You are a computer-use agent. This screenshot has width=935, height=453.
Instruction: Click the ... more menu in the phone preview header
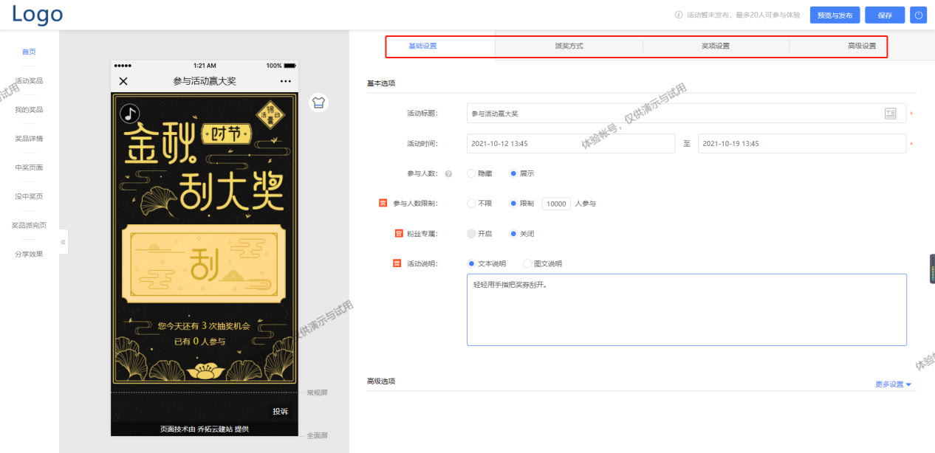[x=286, y=81]
